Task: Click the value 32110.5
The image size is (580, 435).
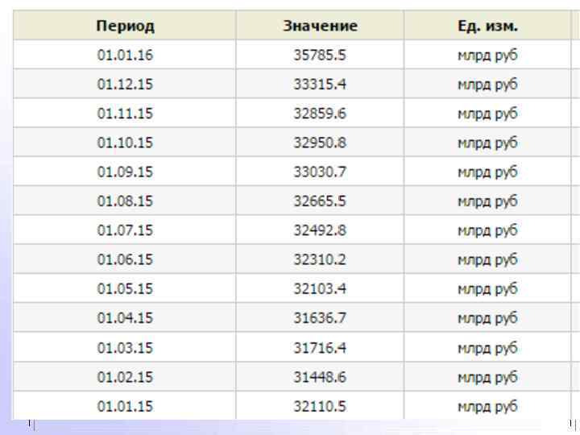Action: (x=320, y=406)
